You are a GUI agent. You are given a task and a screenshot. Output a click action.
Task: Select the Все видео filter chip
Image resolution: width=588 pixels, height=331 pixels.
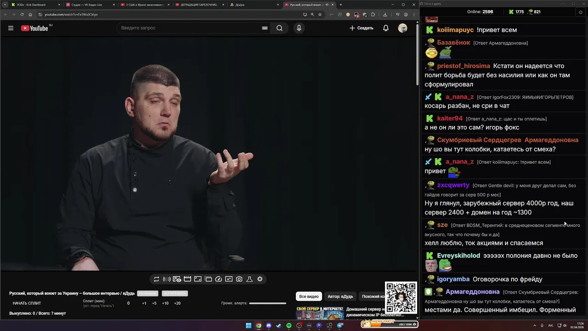tap(309, 297)
